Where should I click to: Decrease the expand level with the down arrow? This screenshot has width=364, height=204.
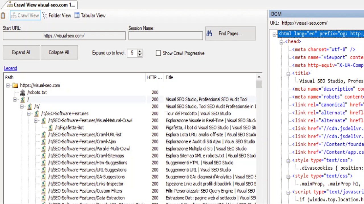click(x=140, y=55)
